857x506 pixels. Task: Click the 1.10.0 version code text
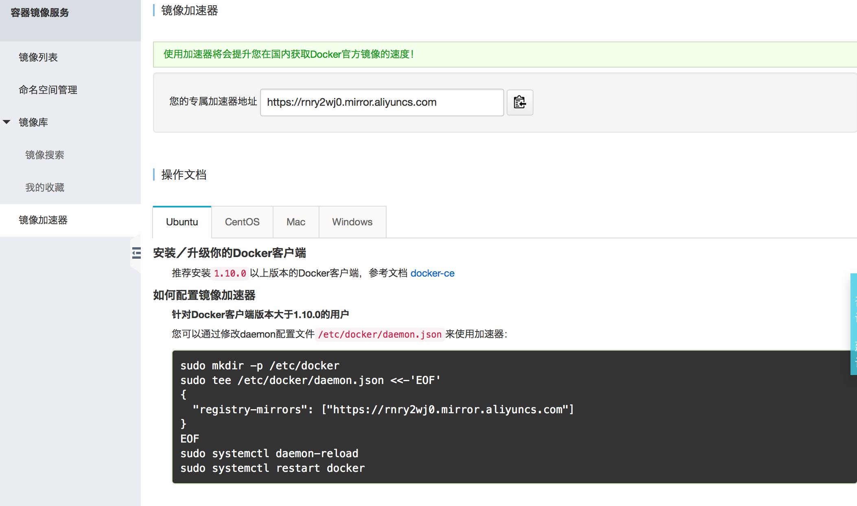[230, 273]
